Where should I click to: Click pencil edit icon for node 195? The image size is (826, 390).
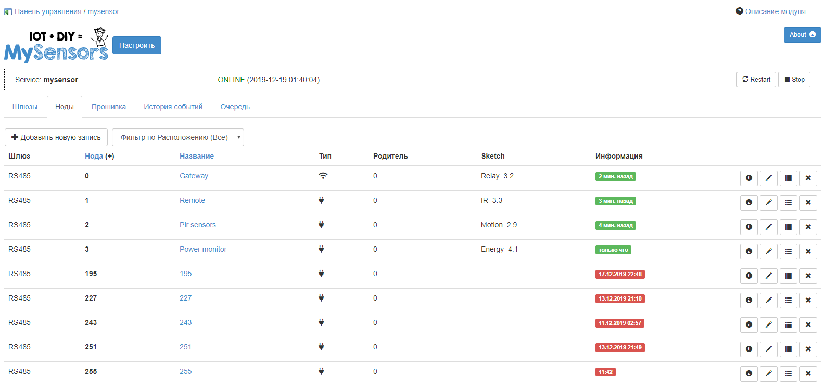[x=768, y=276]
